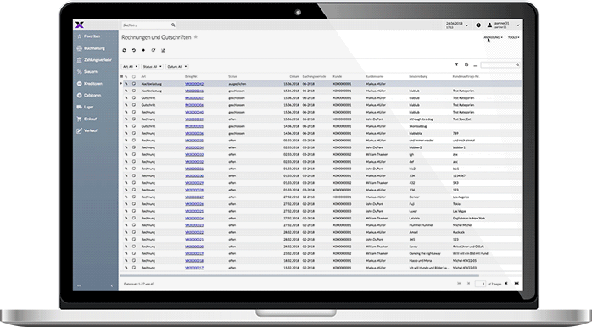Click the undo arrow icon in the toolbar
Image resolution: width=592 pixels, height=327 pixels.
tap(134, 50)
